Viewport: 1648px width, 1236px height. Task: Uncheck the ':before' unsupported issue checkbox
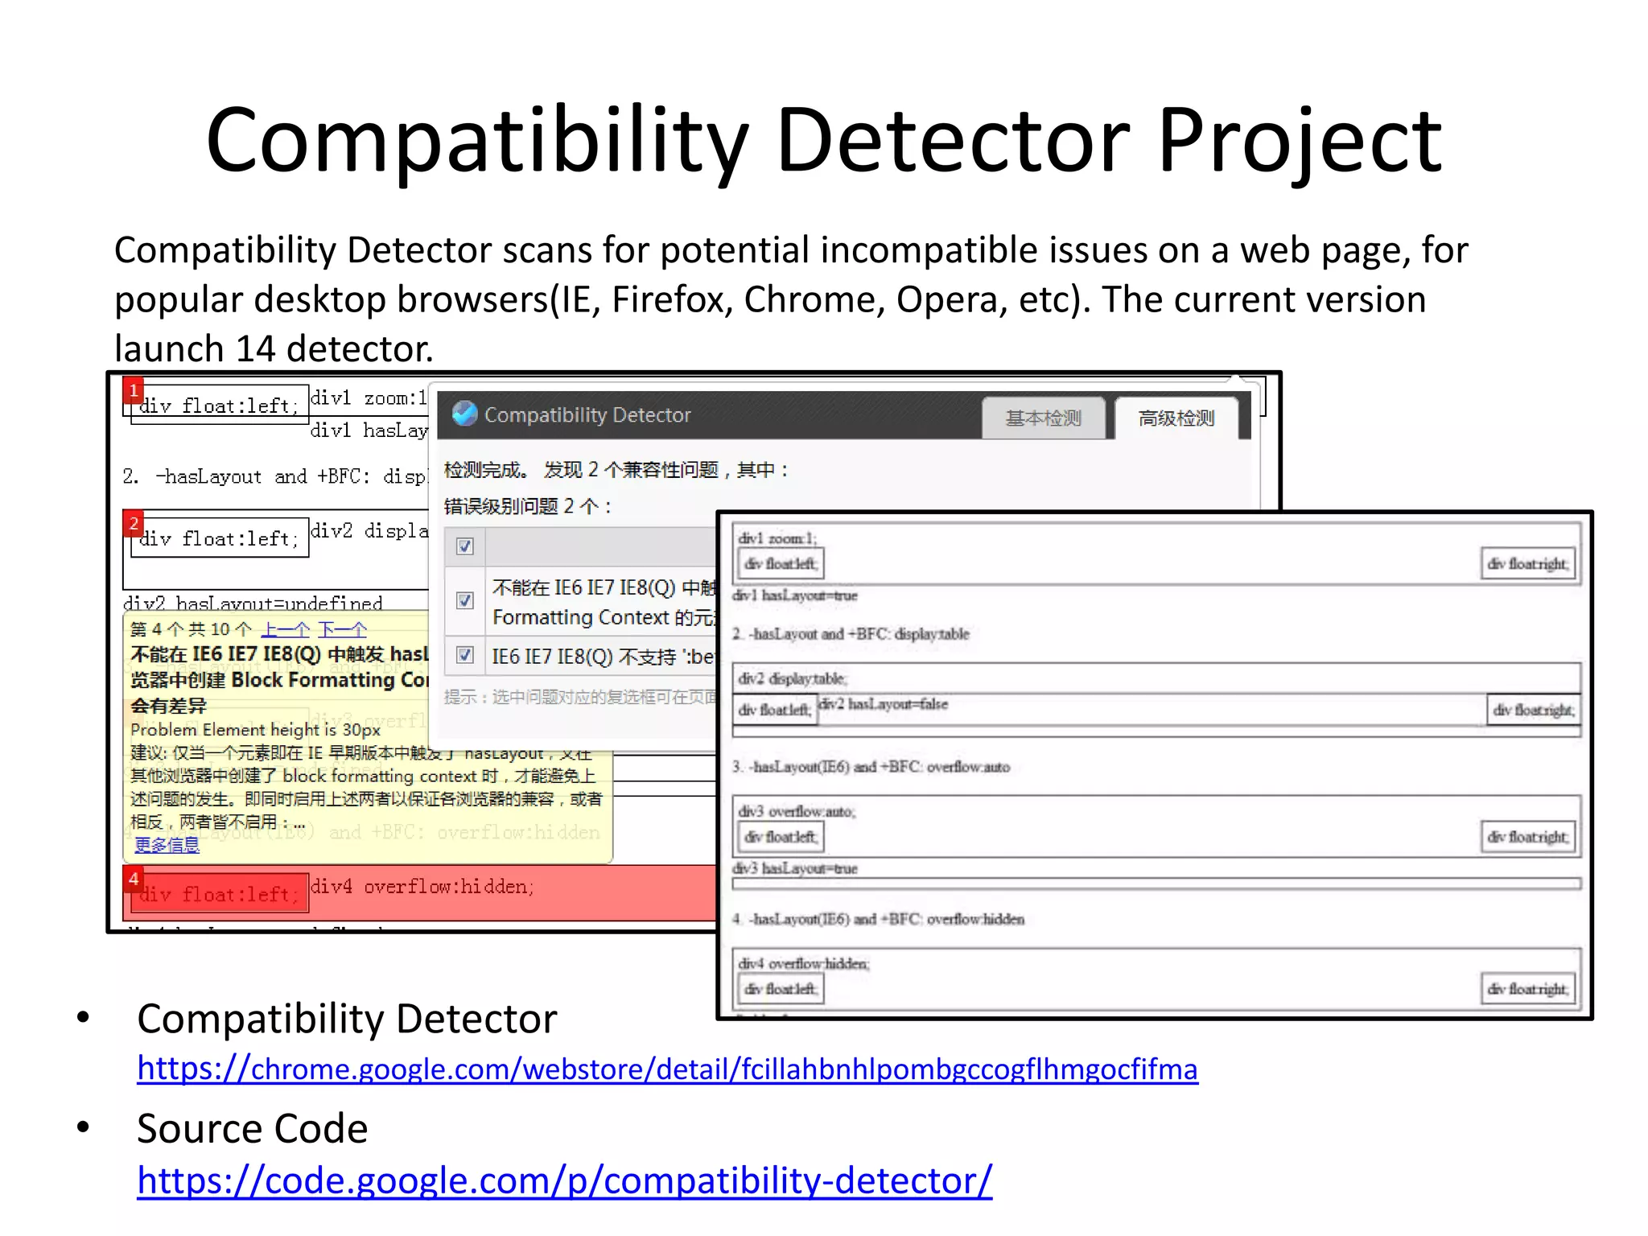pos(464,654)
